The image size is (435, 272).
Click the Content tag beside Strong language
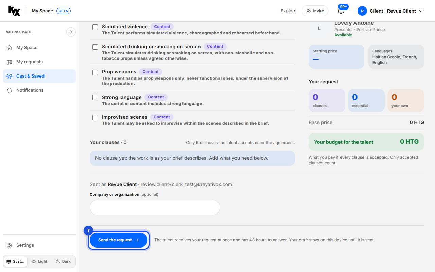pyautogui.click(x=156, y=97)
